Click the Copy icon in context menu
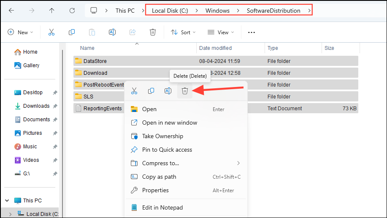The width and height of the screenshot is (387, 218). coord(151,91)
